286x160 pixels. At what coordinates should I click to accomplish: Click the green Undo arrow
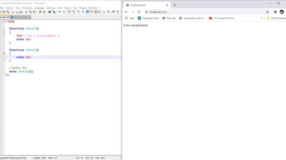click(x=40, y=12)
